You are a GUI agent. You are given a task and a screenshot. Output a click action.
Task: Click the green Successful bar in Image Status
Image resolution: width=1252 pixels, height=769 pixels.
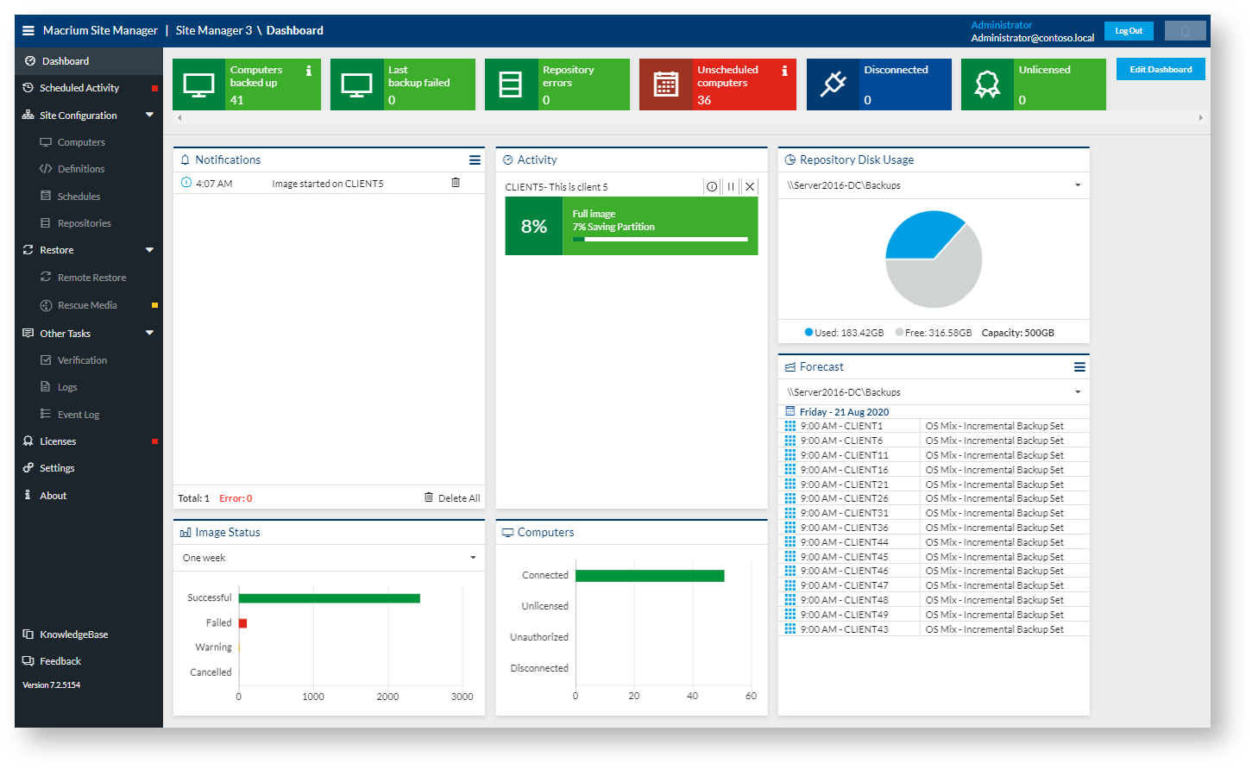click(330, 598)
